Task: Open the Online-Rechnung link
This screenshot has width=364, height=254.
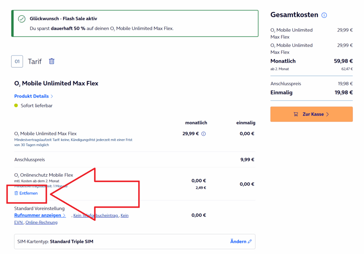Action: pyautogui.click(x=41, y=222)
